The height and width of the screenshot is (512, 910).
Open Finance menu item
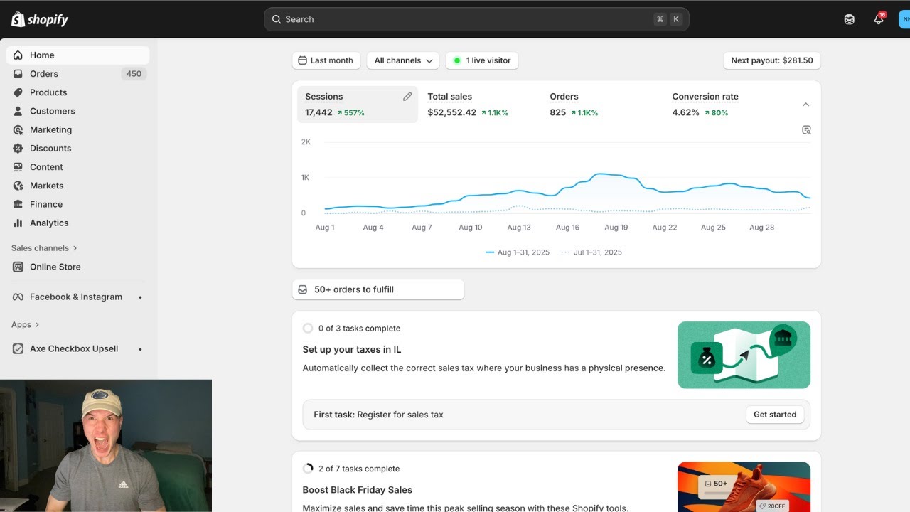tap(77, 204)
